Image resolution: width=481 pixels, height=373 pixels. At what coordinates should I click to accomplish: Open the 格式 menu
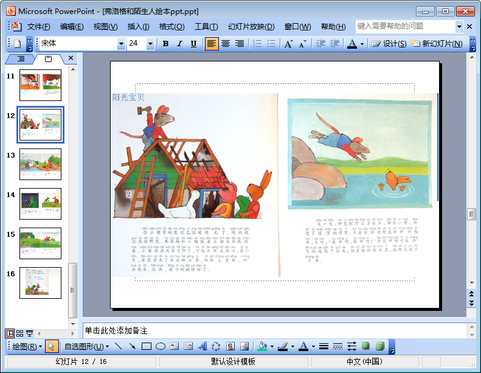point(171,27)
